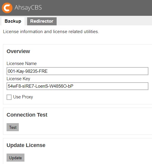Screen dimensions: 152x164
Task: Switch to the Backup tab
Action: point(13,21)
